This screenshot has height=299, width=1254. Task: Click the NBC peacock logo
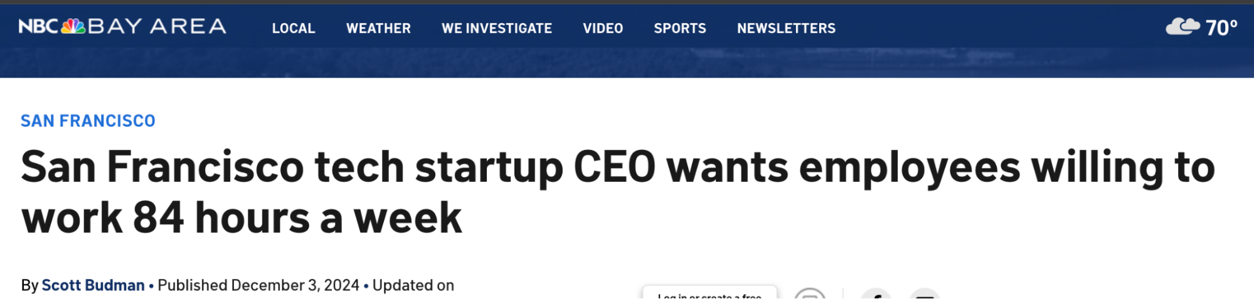[x=73, y=26]
